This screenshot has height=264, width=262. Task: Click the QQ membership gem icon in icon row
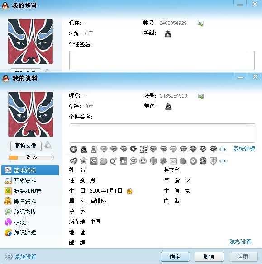[74, 149]
